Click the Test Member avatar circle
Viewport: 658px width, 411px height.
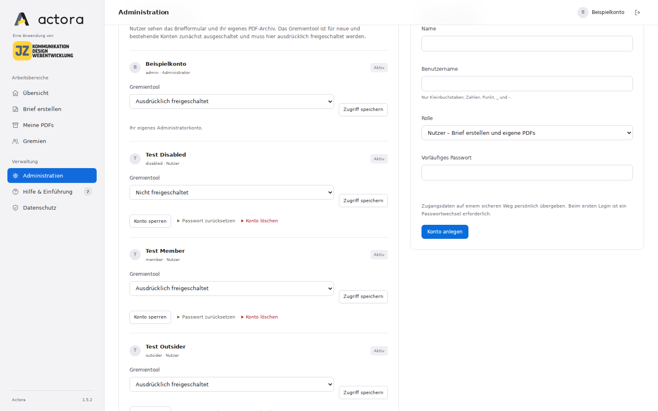[x=135, y=255]
